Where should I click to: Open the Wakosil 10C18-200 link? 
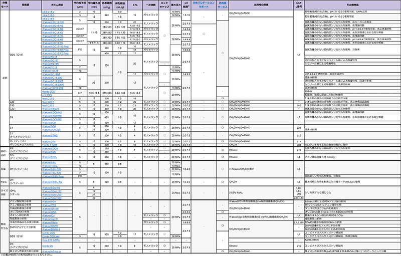[53, 88]
